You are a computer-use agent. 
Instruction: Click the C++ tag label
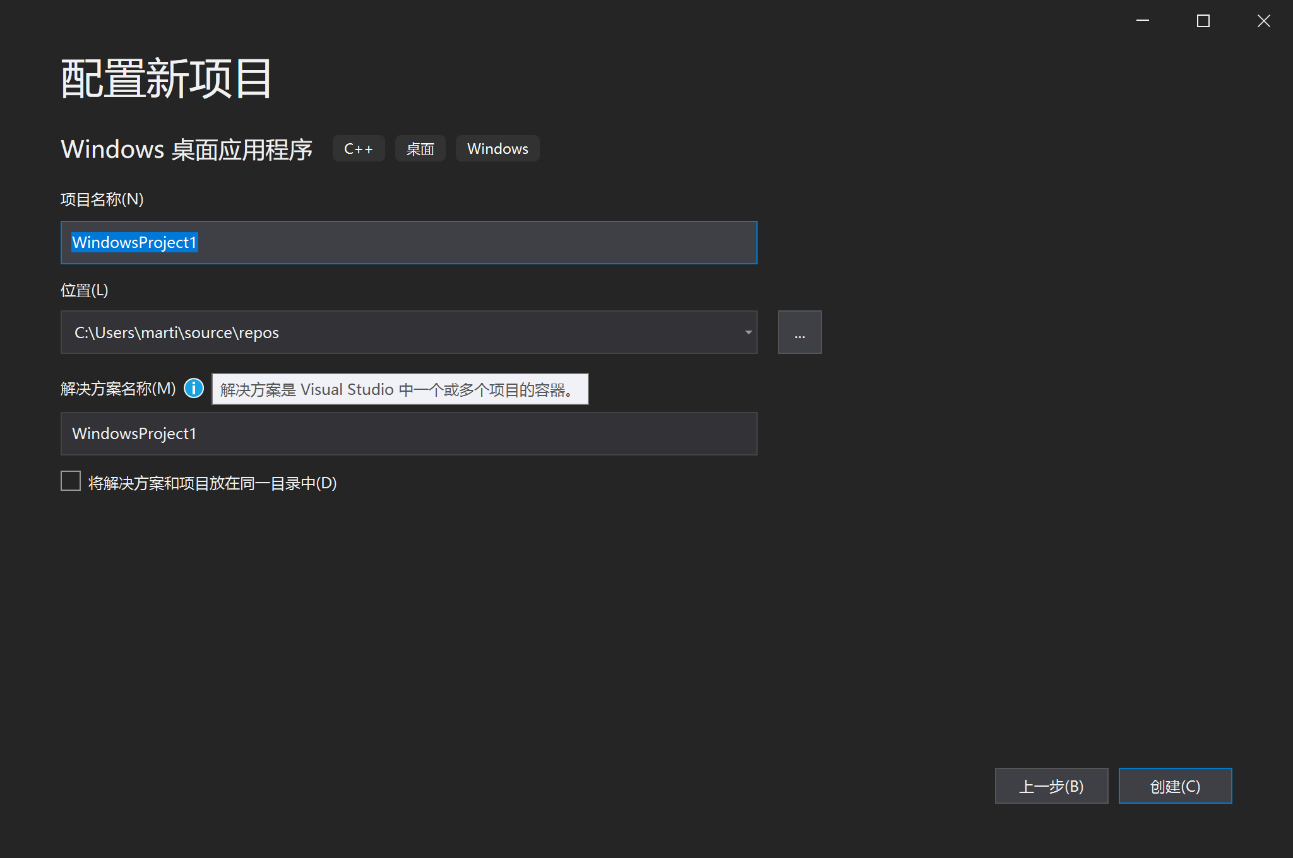coord(359,149)
